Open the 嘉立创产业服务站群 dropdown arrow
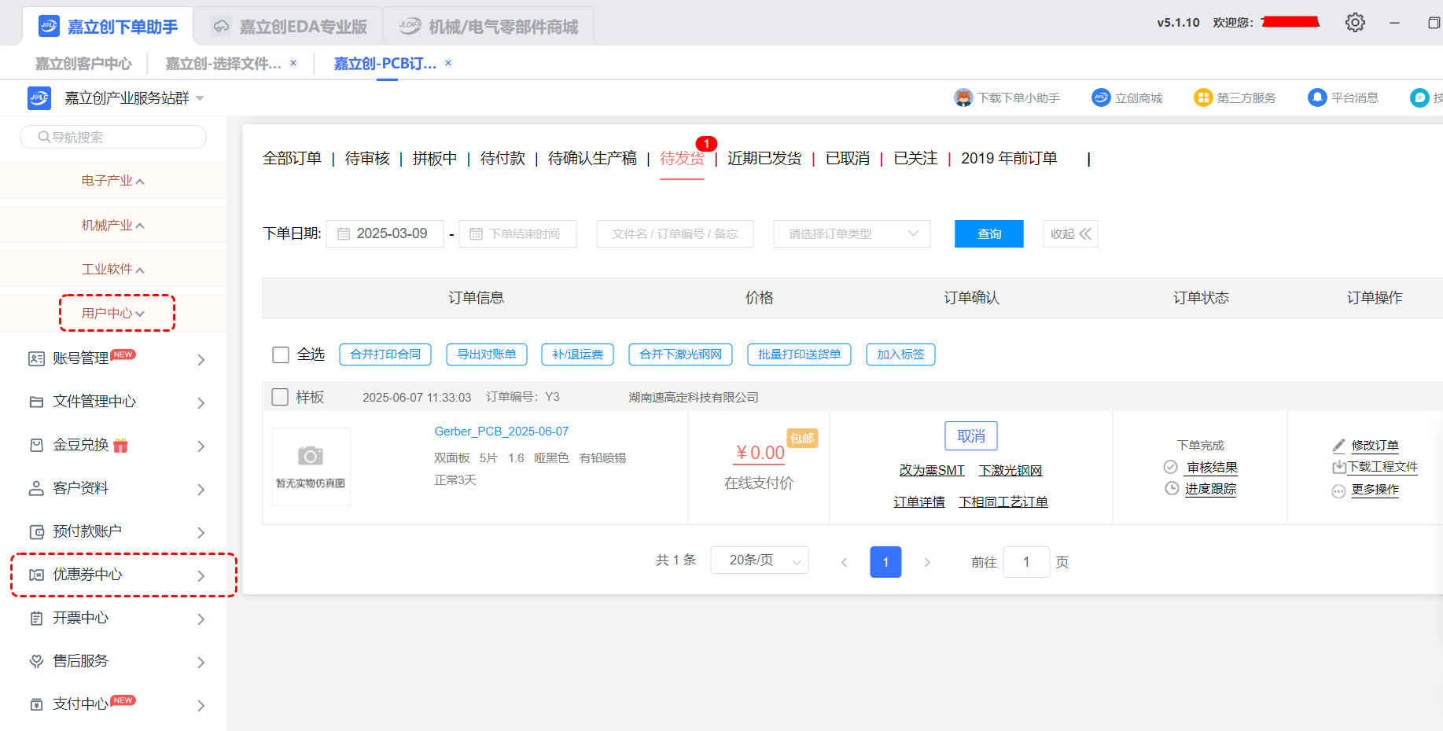 click(200, 98)
